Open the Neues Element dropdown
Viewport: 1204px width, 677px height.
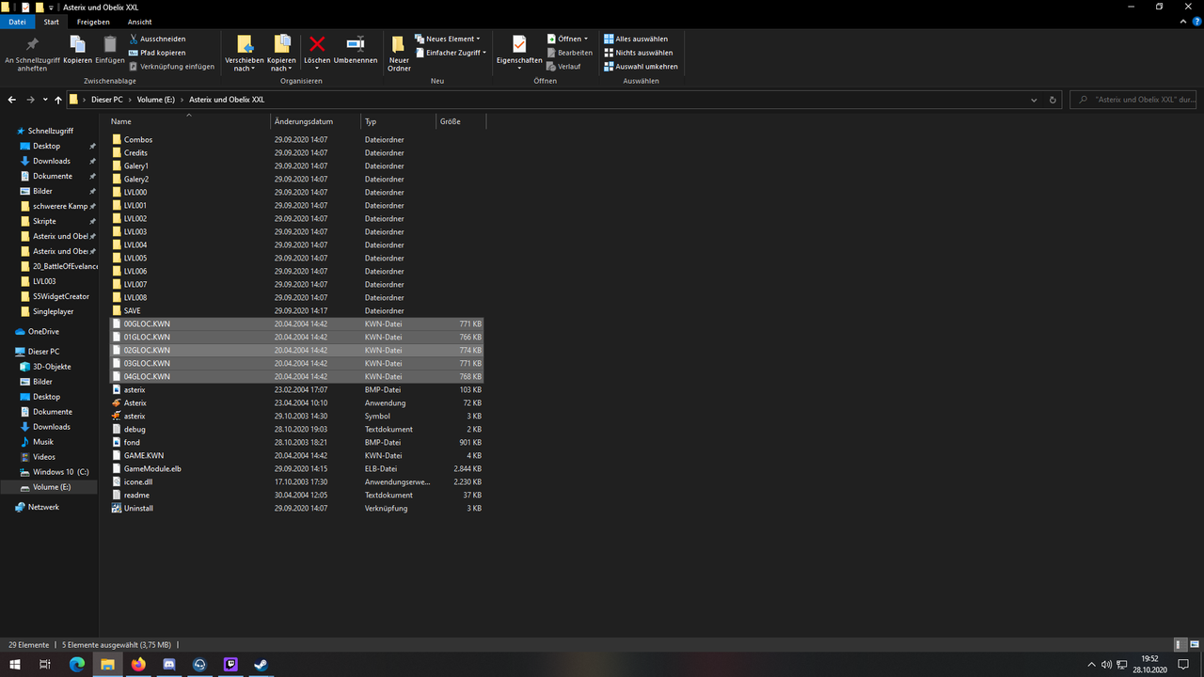point(448,39)
